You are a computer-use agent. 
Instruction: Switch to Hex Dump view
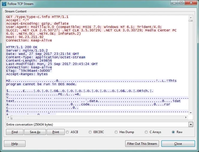pyautogui.click(x=116, y=132)
